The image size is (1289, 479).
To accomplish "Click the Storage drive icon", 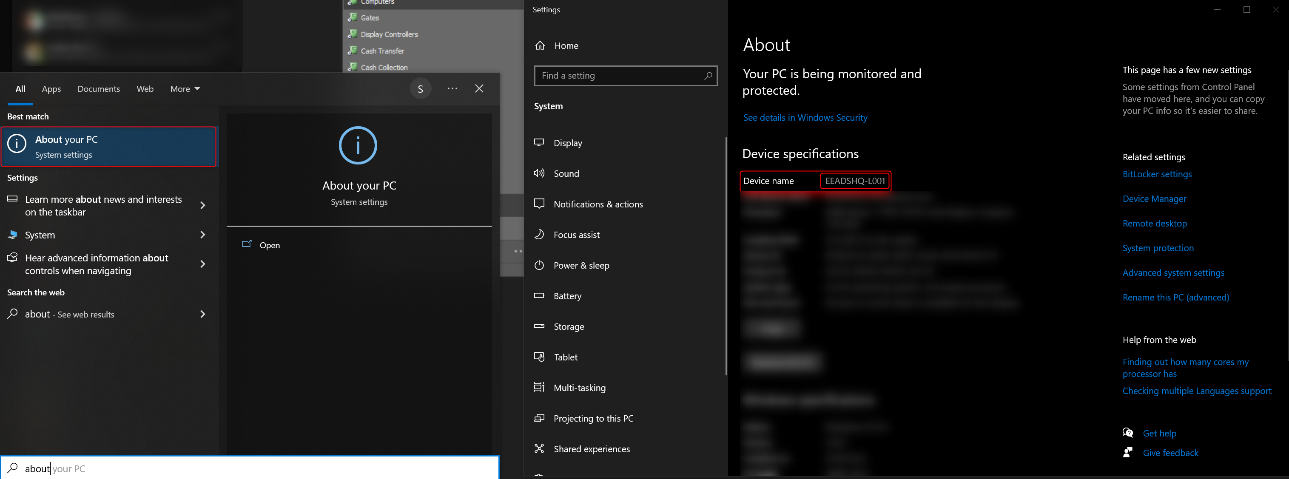I will point(539,326).
